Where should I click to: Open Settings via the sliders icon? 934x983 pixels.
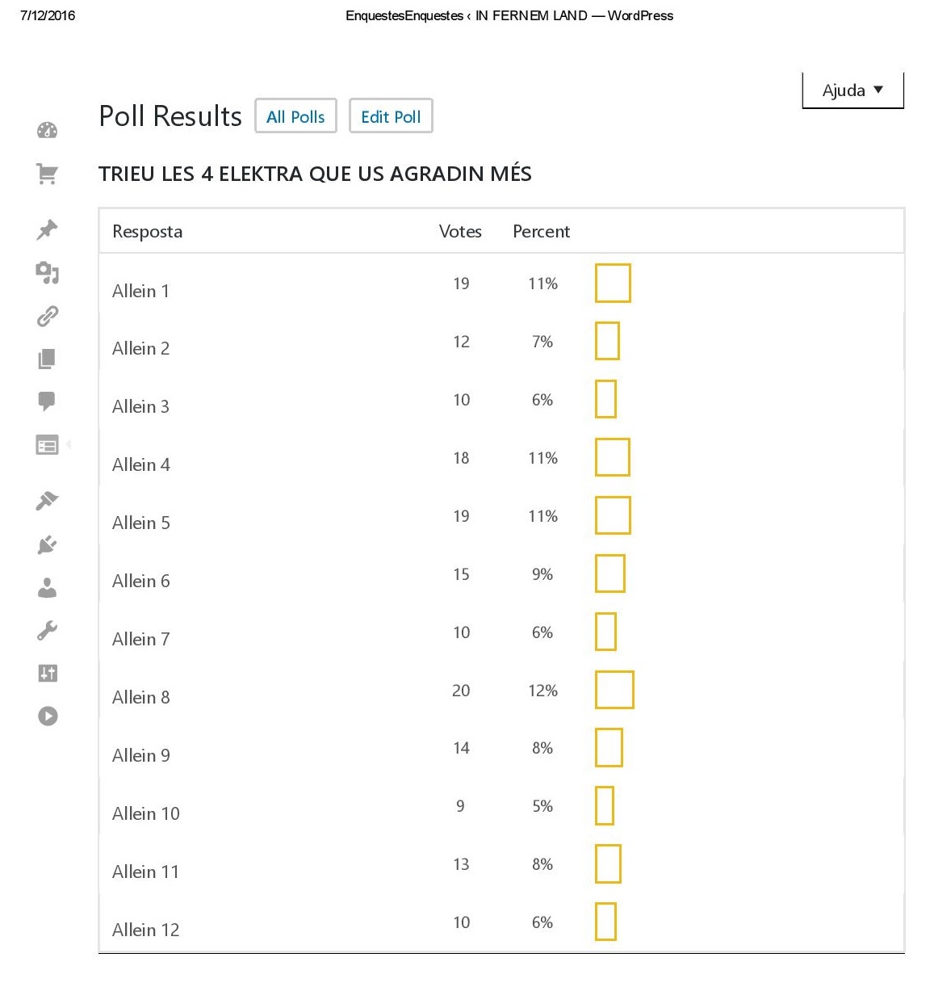tap(48, 673)
